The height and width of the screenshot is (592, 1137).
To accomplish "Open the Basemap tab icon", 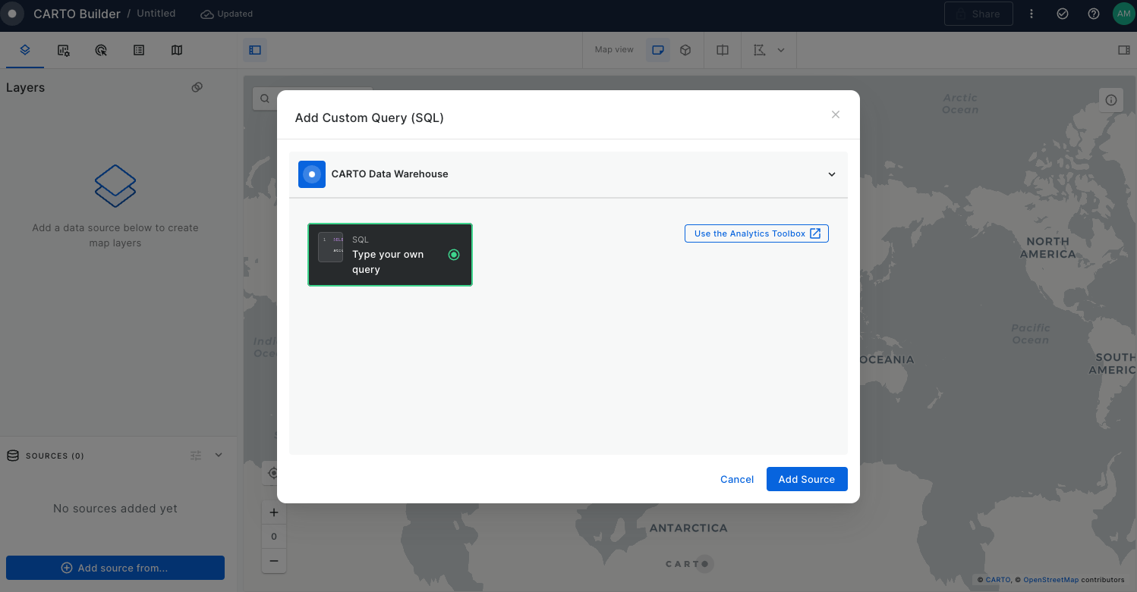I will (x=177, y=50).
